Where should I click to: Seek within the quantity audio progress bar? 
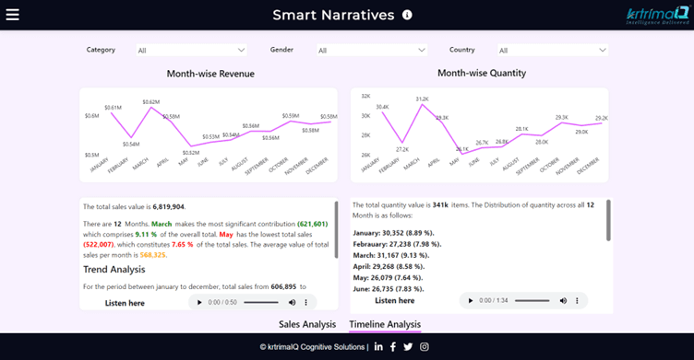coord(532,301)
